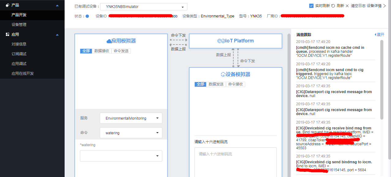Click log entry 'Devicebind cig send bindmsg to iocm'
Image resolution: width=391 pixels, height=177 pixels.
click(336, 166)
